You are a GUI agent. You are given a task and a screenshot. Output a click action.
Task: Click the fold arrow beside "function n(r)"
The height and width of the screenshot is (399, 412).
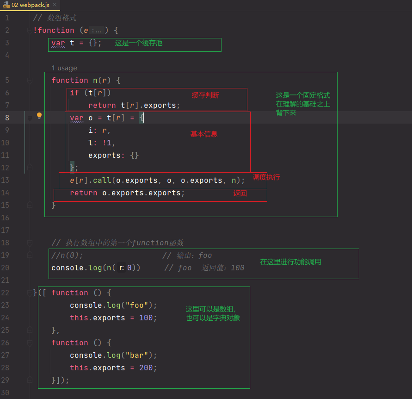[29, 80]
